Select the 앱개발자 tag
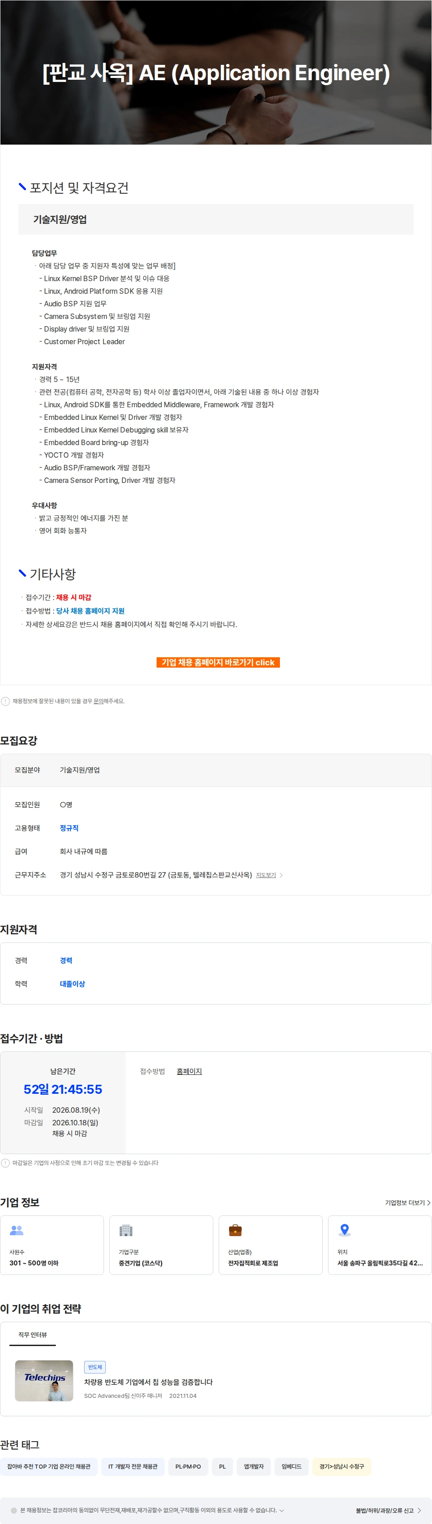This screenshot has width=432, height=1524. tap(253, 1467)
